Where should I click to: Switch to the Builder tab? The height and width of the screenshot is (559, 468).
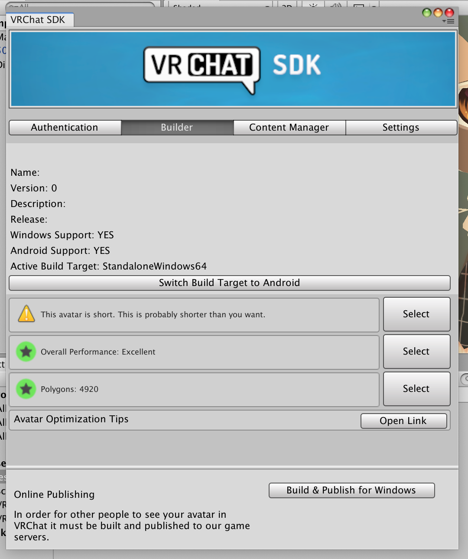point(177,128)
